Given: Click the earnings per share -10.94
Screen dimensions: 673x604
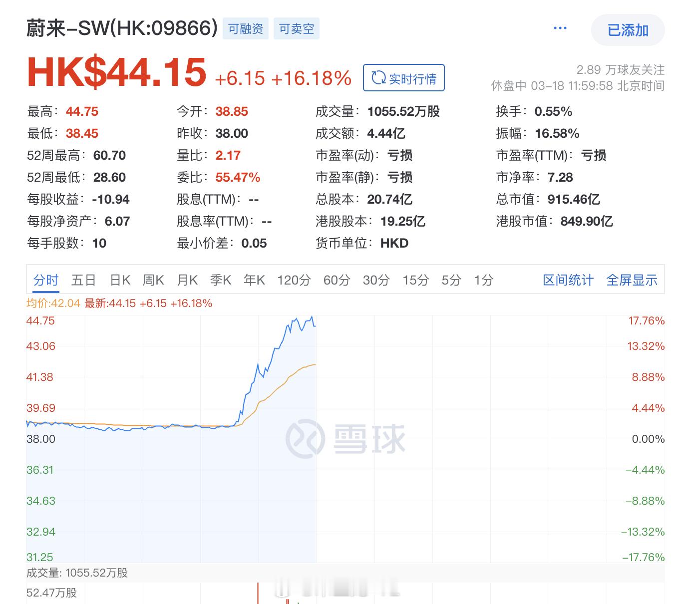Looking at the screenshot, I should click(x=111, y=199).
